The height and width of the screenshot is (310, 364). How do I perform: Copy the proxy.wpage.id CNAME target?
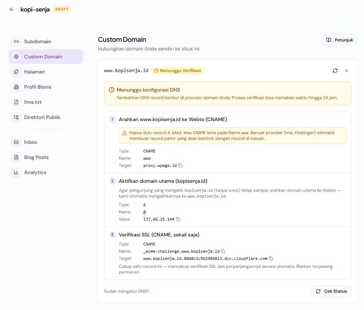coord(180,165)
